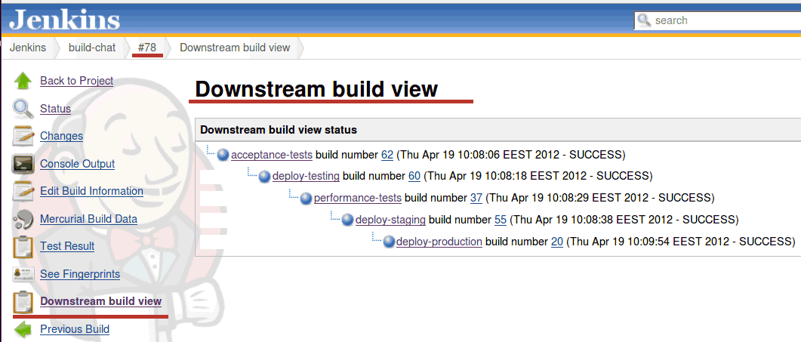The width and height of the screenshot is (801, 342).
Task: Click blue status ball beside deploy-staging
Action: click(x=347, y=220)
